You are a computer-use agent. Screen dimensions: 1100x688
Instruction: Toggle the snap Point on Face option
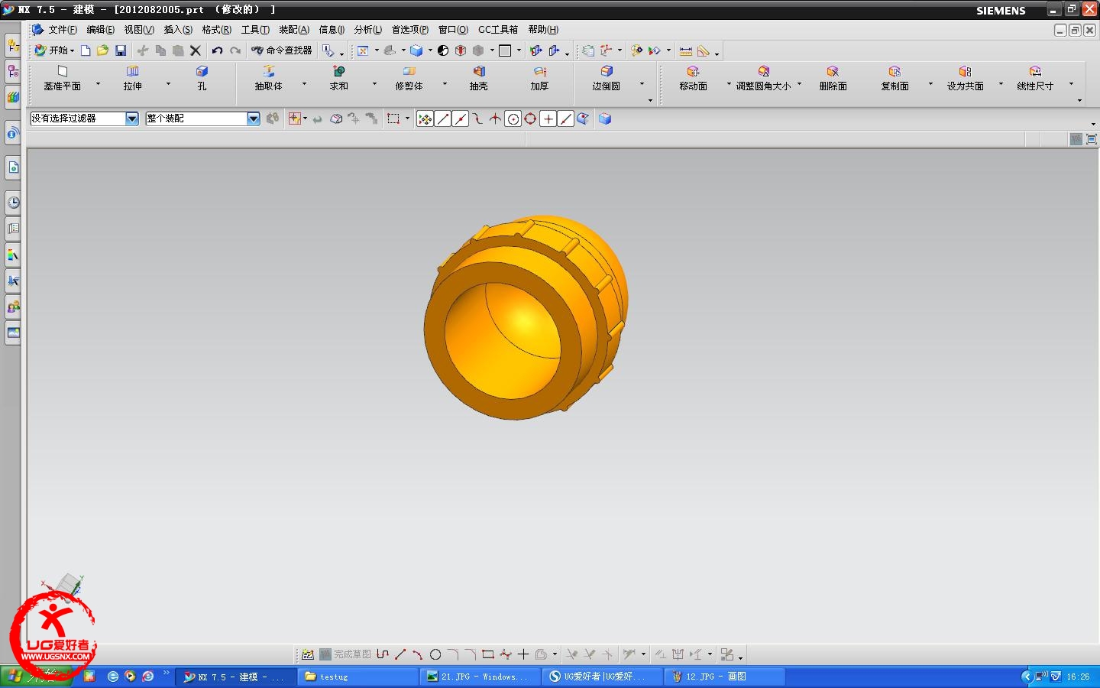click(584, 119)
